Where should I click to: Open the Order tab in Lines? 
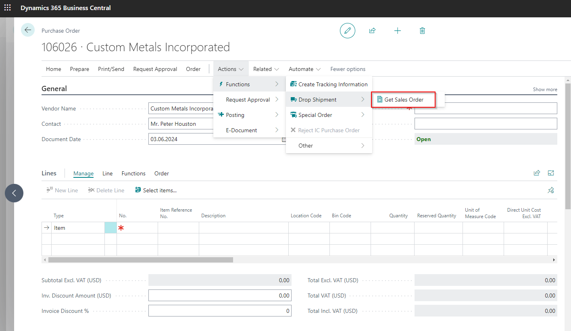(162, 173)
